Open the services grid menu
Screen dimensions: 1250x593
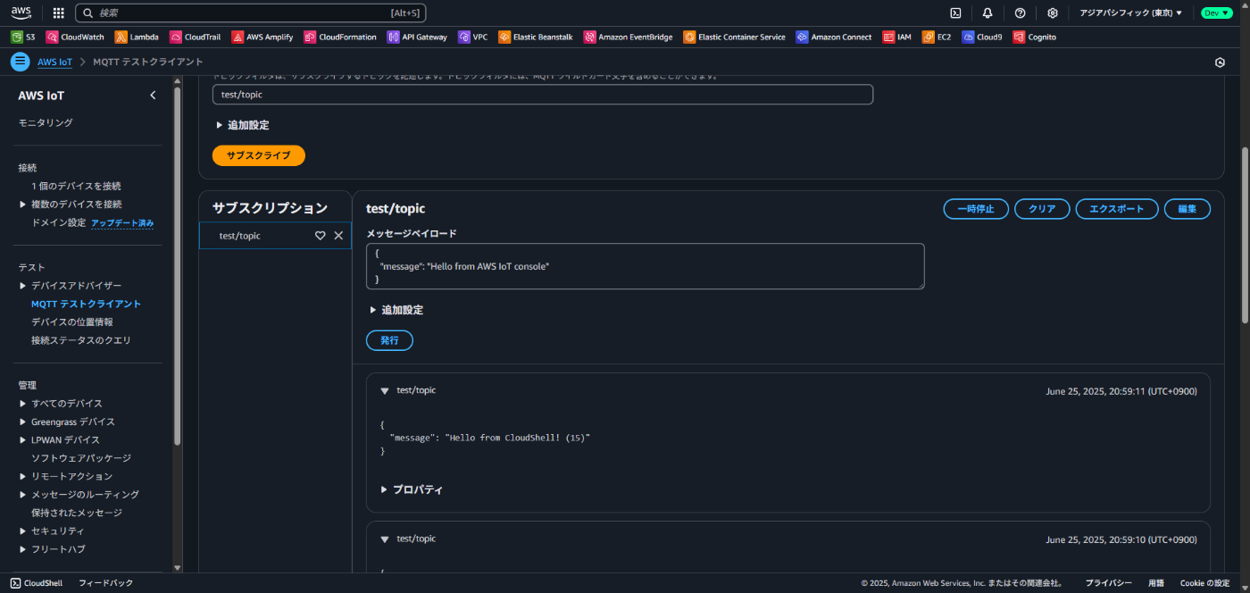(x=58, y=13)
